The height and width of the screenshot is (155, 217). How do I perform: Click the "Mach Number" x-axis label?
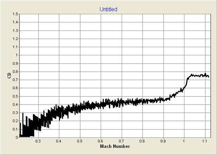pos(115,146)
